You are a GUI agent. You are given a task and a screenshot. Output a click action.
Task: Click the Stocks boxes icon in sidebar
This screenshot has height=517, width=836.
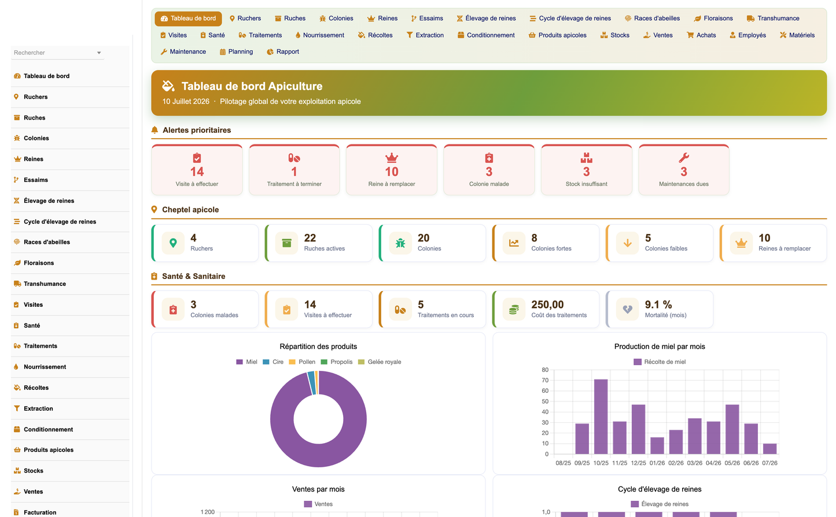[17, 471]
